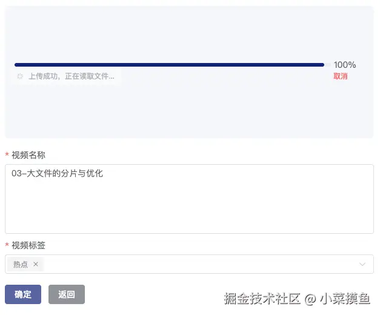Click 取消 to cancel the upload

[x=341, y=76]
